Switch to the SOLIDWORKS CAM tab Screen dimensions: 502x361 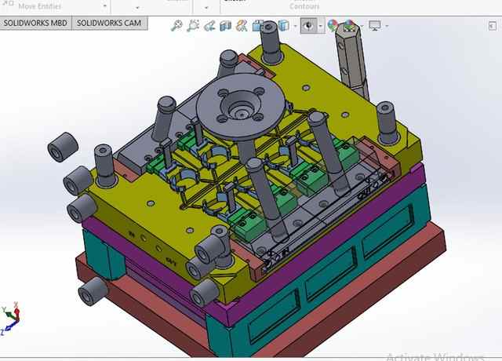coord(111,23)
